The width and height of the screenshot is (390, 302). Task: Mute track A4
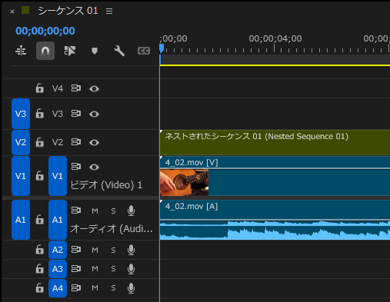point(95,288)
